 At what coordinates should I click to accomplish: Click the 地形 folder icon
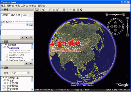(x=8, y=80)
